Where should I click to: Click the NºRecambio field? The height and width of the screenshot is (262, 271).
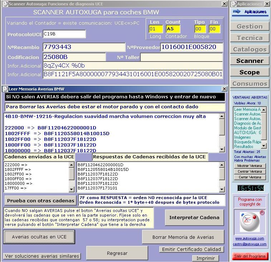[84, 47]
